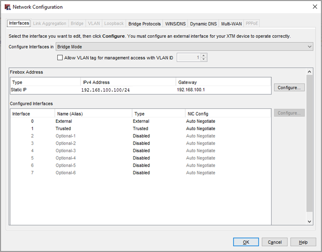Click the scrollbar up arrow
This screenshot has height=252, width=322.
coord(309,71)
